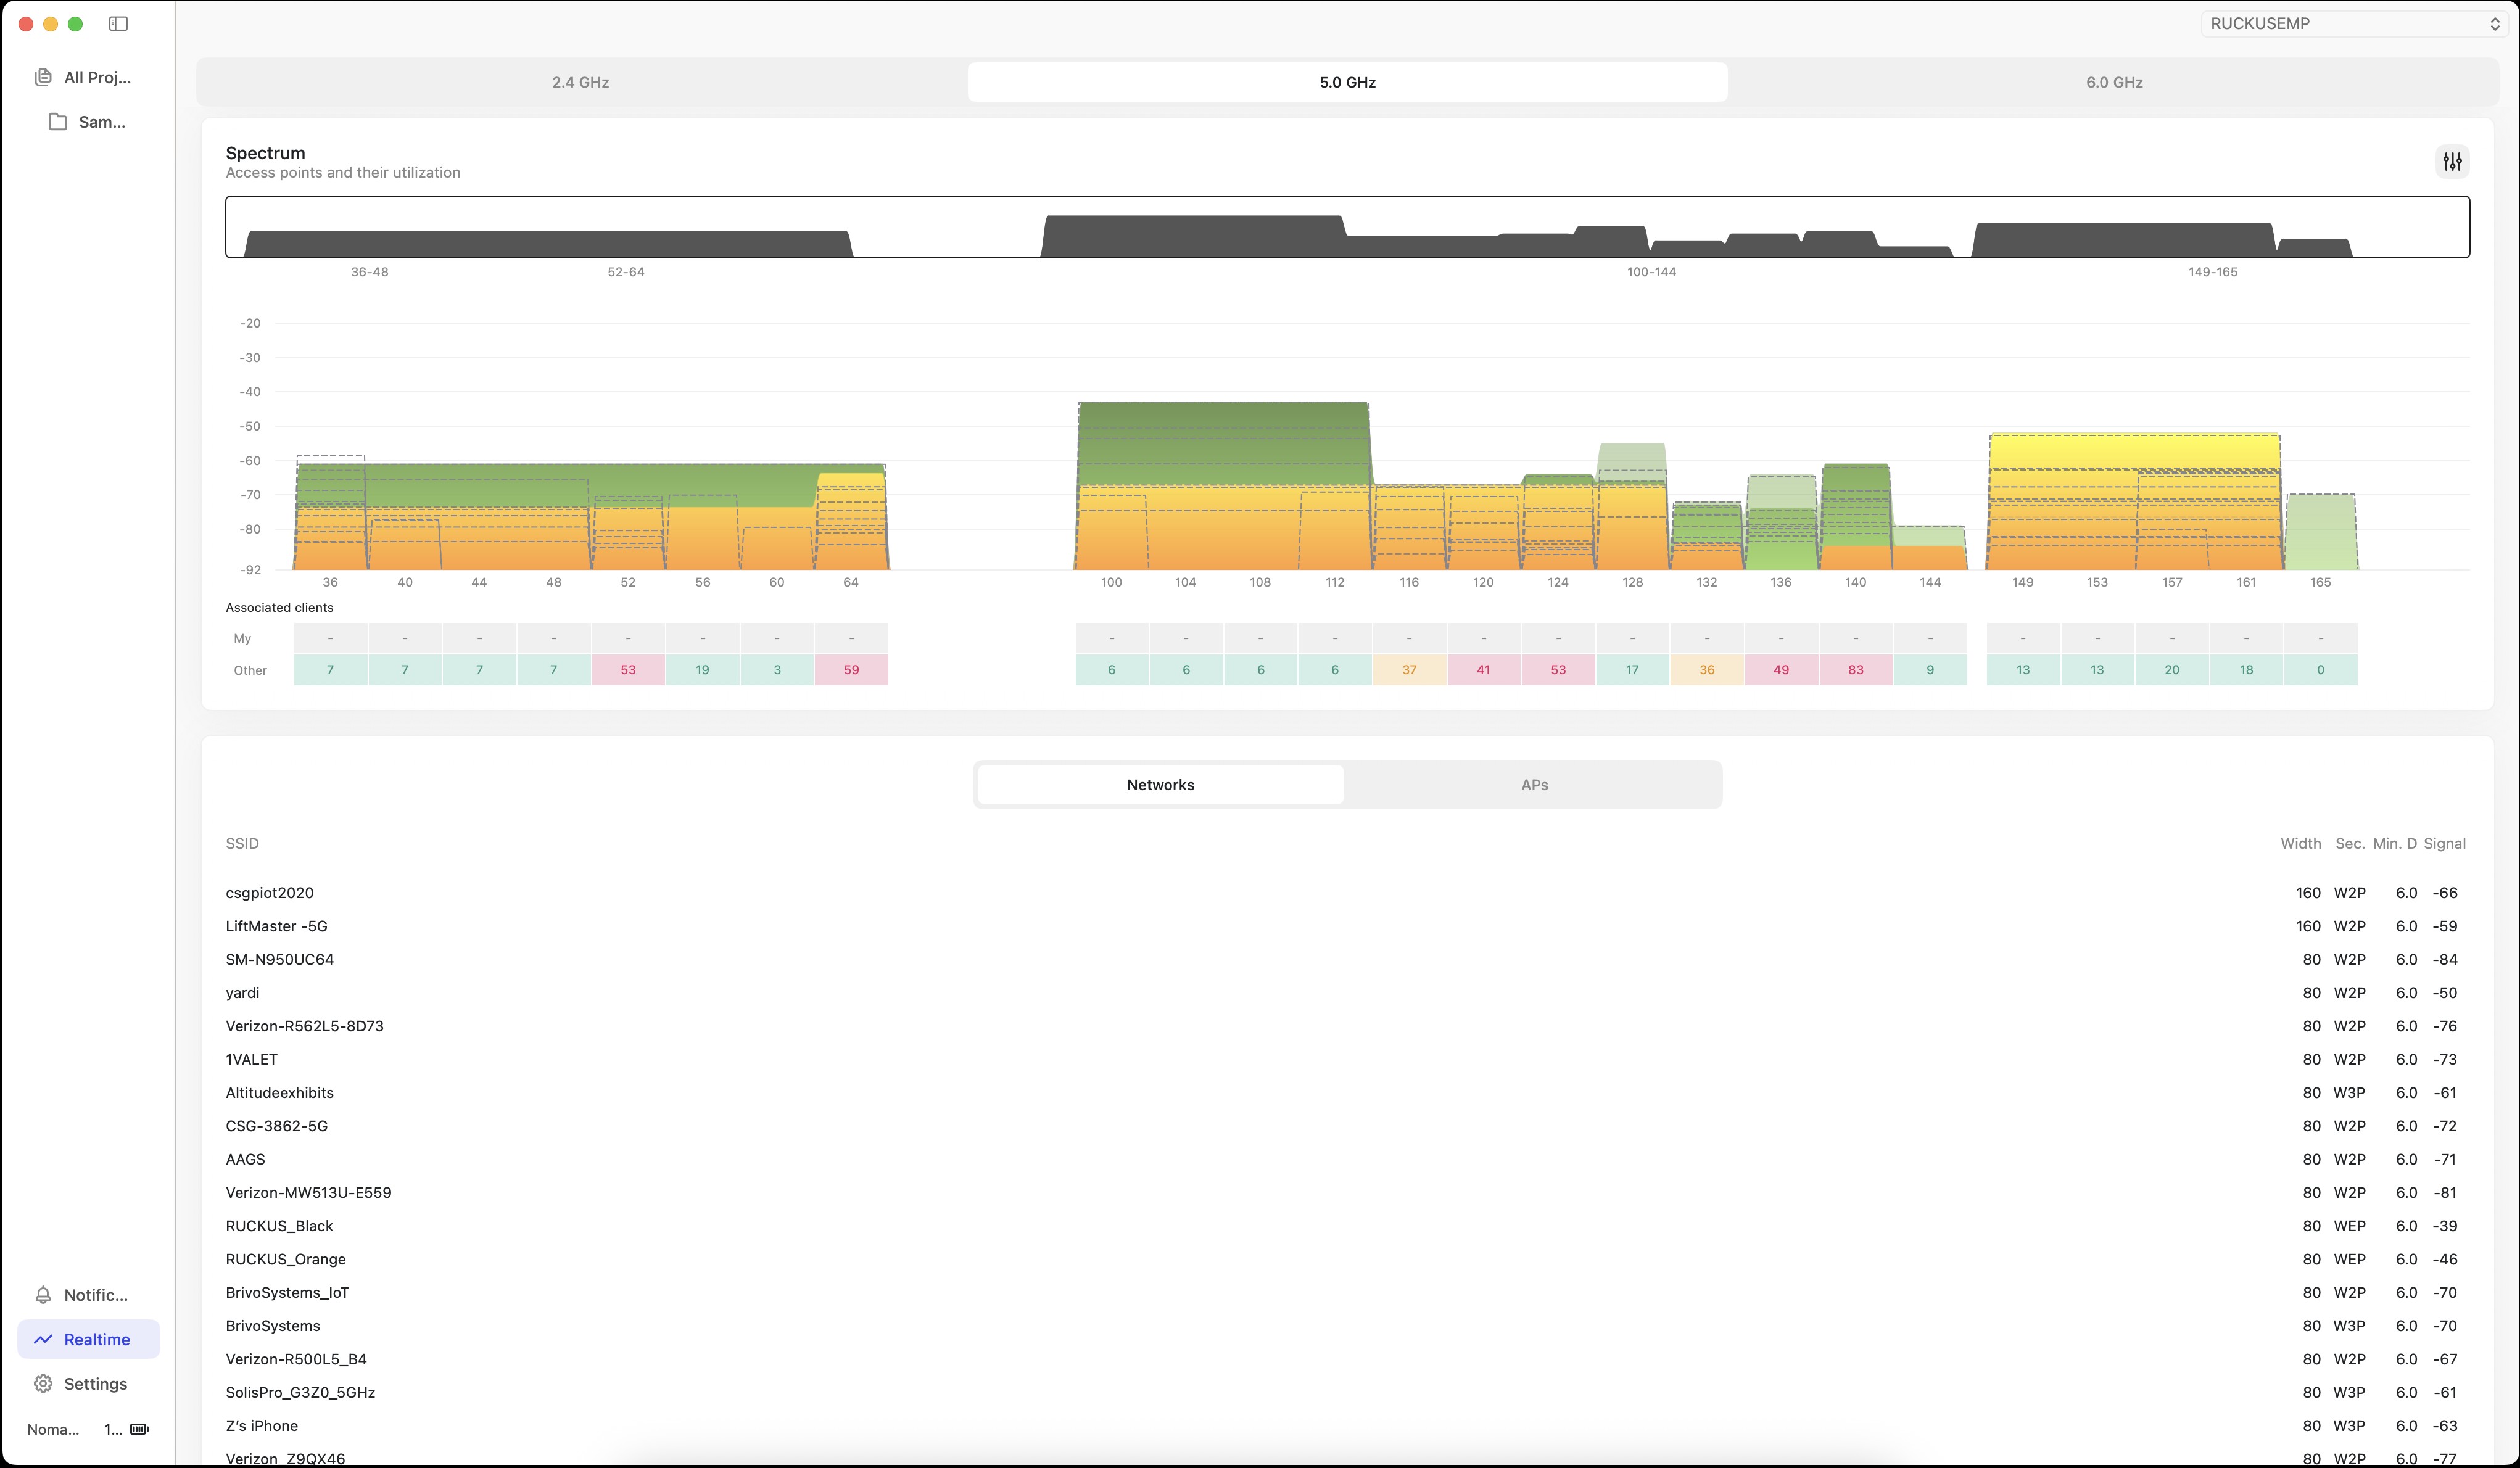Click the Notifications bell icon
Screen dimensions: 2520x1468
(x=43, y=1295)
